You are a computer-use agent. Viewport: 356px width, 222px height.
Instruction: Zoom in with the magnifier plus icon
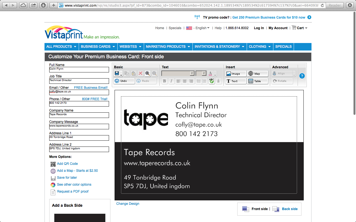(148, 74)
